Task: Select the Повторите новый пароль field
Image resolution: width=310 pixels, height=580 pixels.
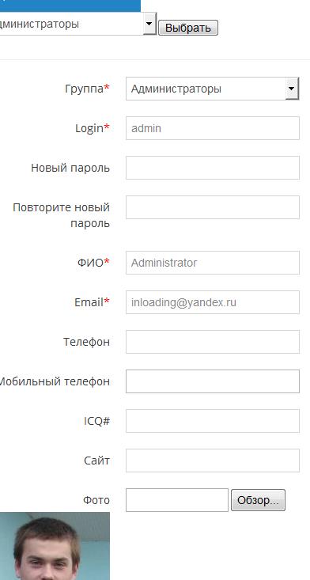Action: coord(213,207)
